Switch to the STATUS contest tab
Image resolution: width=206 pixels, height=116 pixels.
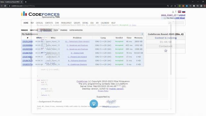[56, 30]
